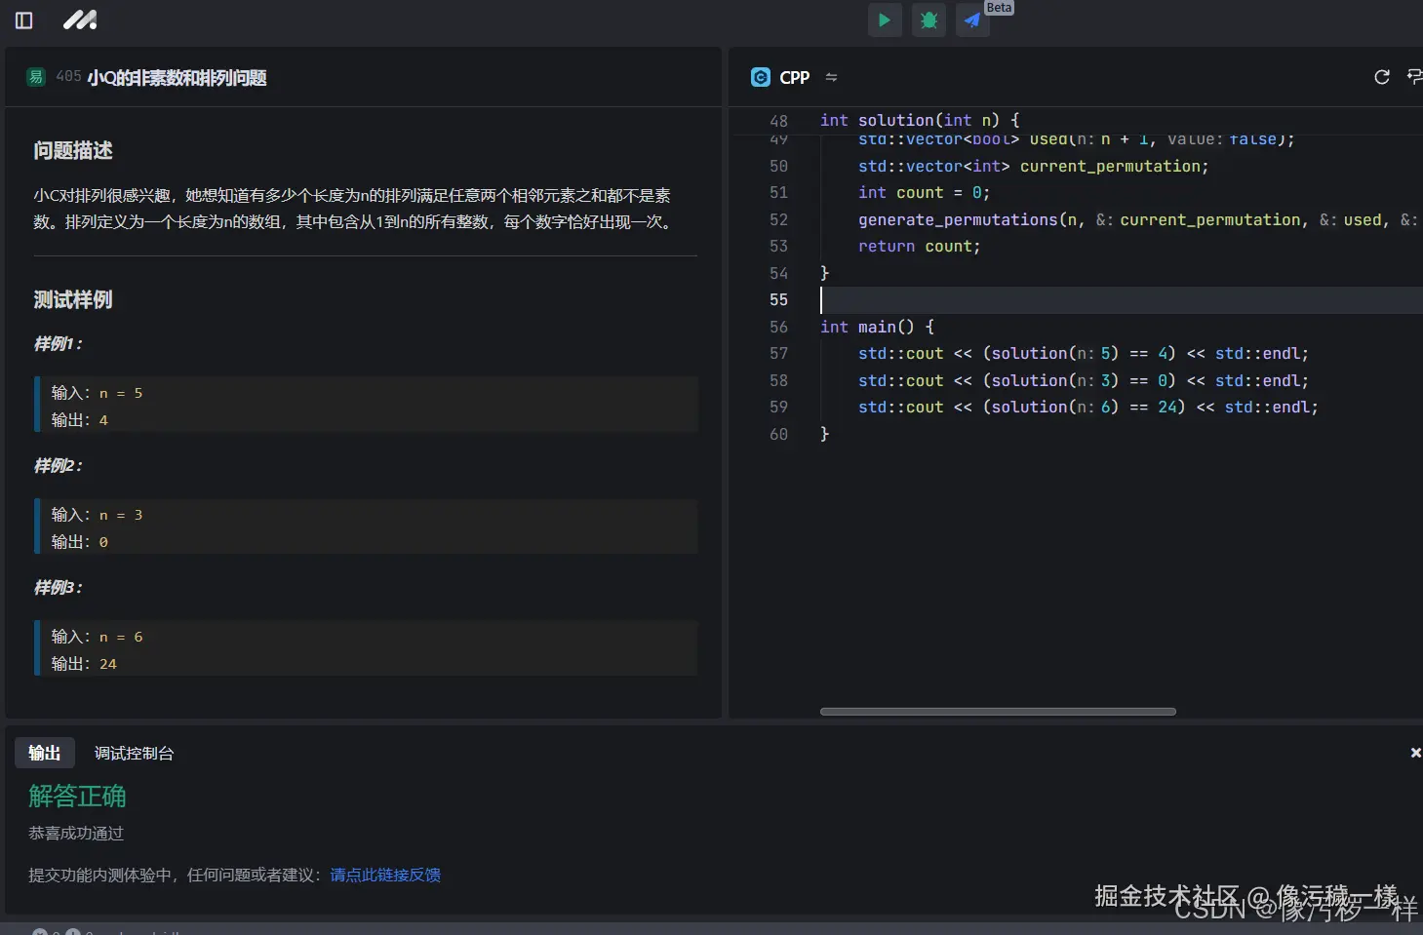The height and width of the screenshot is (935, 1423).
Task: Click the MarsCode logo
Action: 80,19
